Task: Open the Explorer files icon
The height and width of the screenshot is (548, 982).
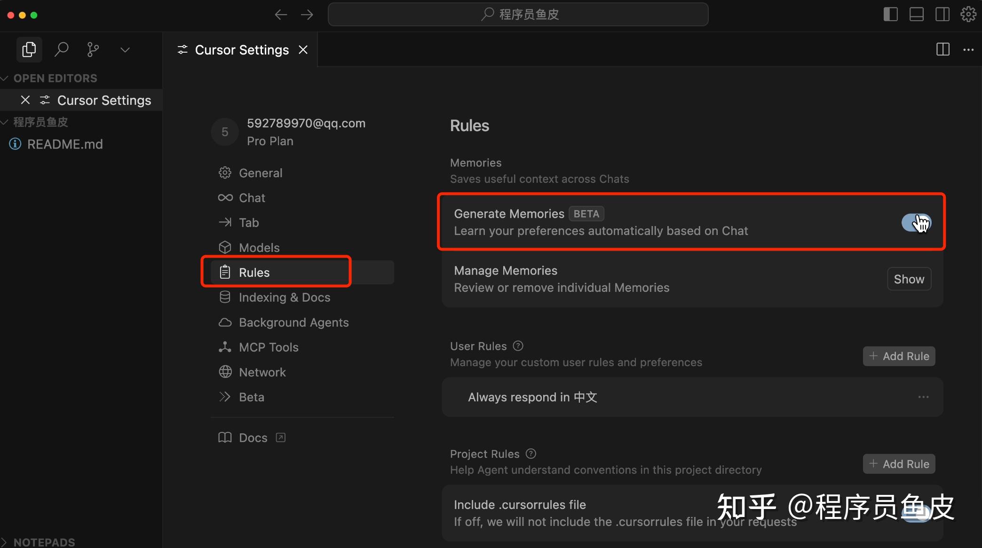Action: (x=29, y=49)
